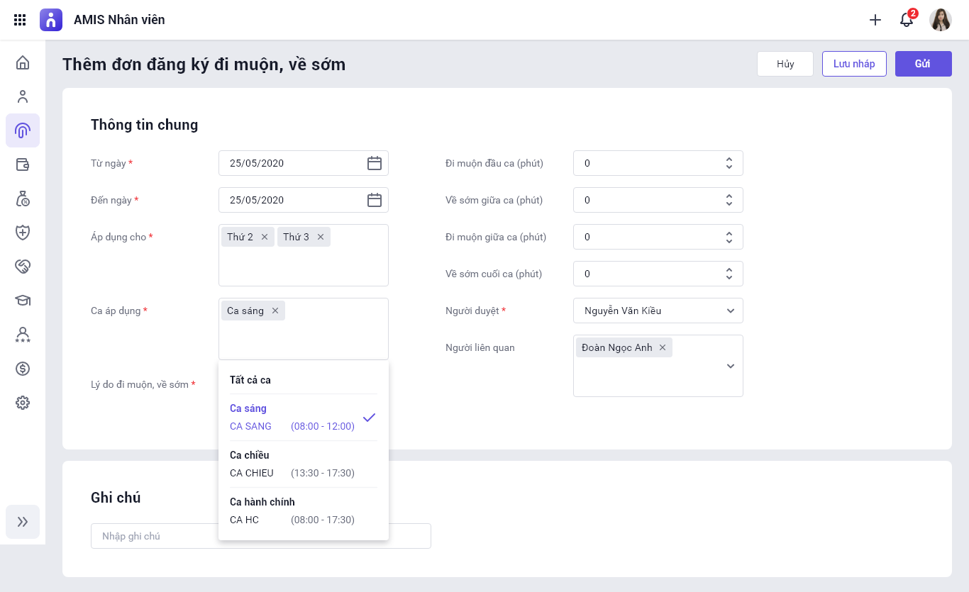Image resolution: width=969 pixels, height=592 pixels.
Task: Expand the Người liên quan dropdown arrow
Action: click(731, 366)
